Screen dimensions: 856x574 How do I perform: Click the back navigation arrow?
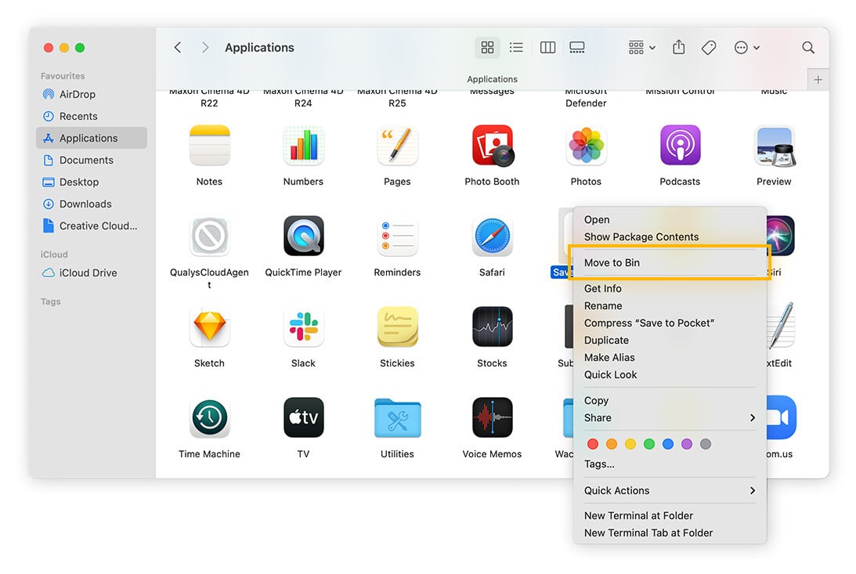point(178,47)
